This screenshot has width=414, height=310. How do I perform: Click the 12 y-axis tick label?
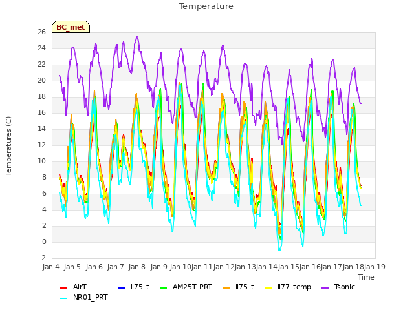click(x=41, y=145)
